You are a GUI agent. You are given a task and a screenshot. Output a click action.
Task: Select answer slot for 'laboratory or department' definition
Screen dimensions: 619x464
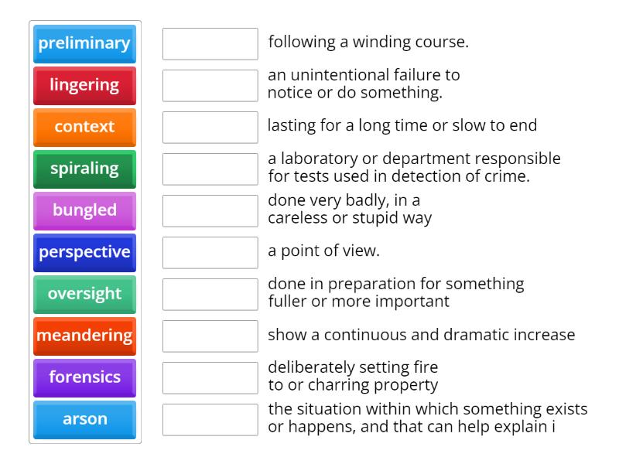click(210, 169)
